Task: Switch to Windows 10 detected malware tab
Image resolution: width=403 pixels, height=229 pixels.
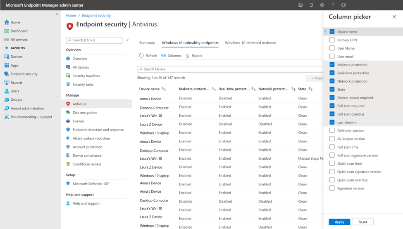Action: 250,43
